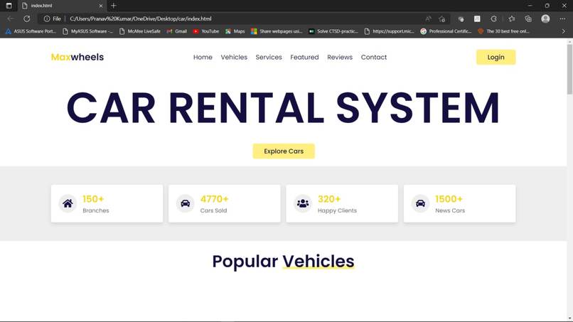Screen dimensions: 573x322
Task: Open the Gmail bookmark
Action: pyautogui.click(x=177, y=31)
